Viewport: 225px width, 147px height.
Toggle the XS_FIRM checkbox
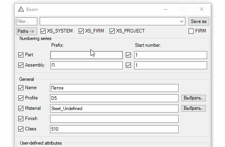pyautogui.click(x=81, y=31)
